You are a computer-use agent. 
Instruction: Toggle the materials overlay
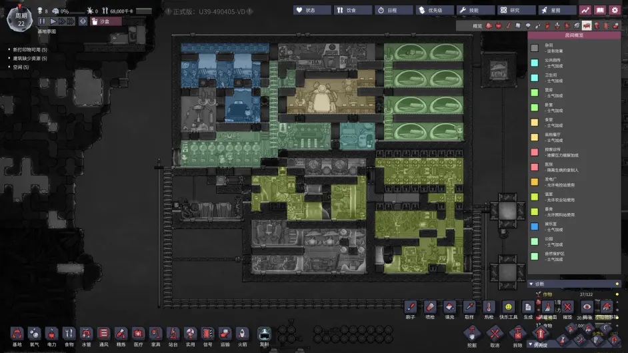pos(518,25)
